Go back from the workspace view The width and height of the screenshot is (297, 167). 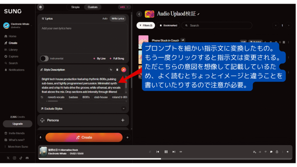pos(139,14)
